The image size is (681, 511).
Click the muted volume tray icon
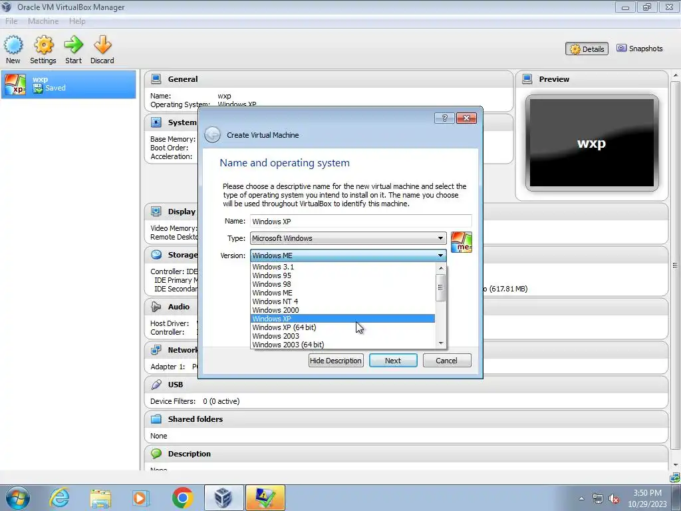click(x=614, y=498)
